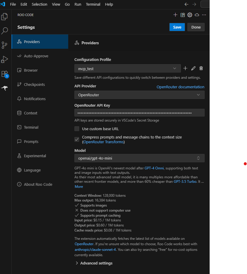Open Model openai/gpt-4o-mini selector
This screenshot has height=274, width=247.
click(x=139, y=158)
